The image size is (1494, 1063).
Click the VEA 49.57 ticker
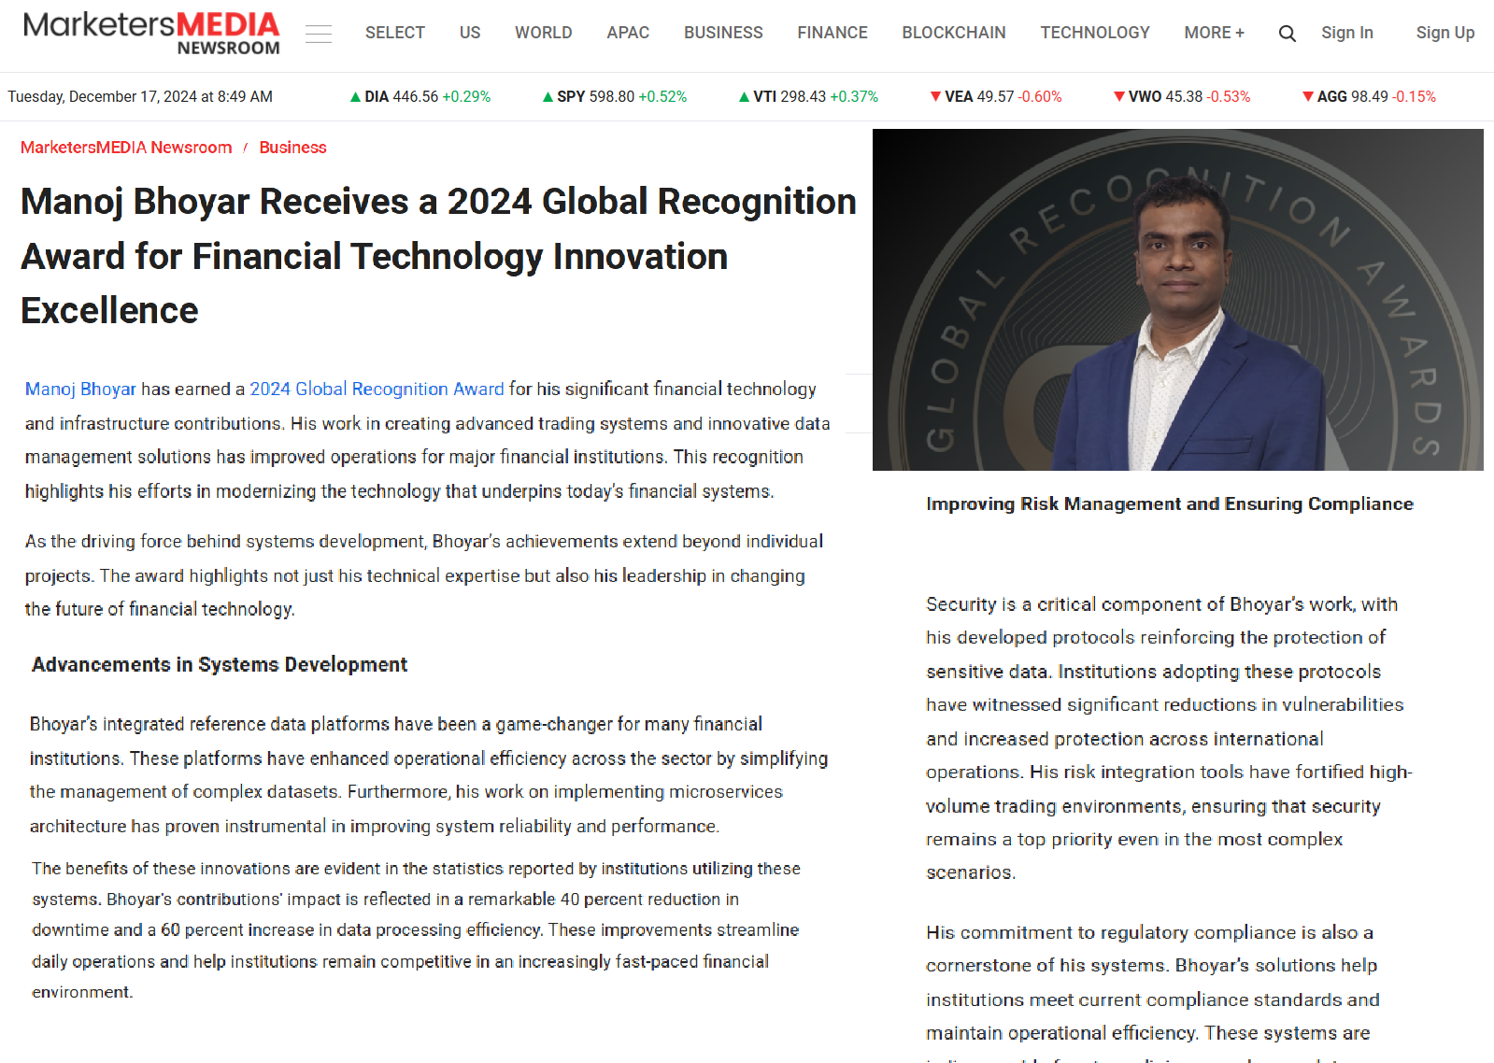click(x=996, y=97)
